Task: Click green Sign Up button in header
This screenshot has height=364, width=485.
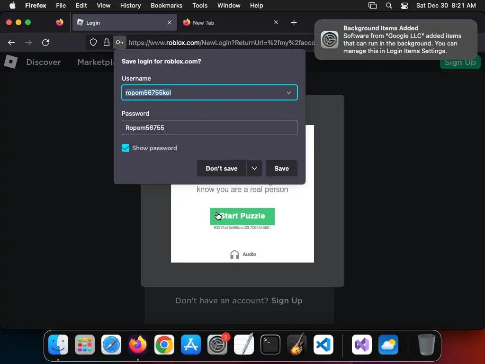Action: (x=460, y=63)
